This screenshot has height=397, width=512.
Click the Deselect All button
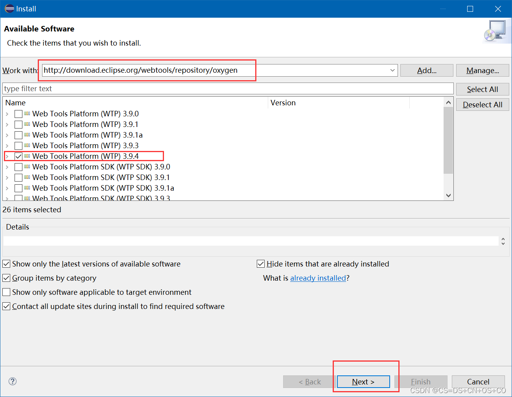pyautogui.click(x=483, y=105)
